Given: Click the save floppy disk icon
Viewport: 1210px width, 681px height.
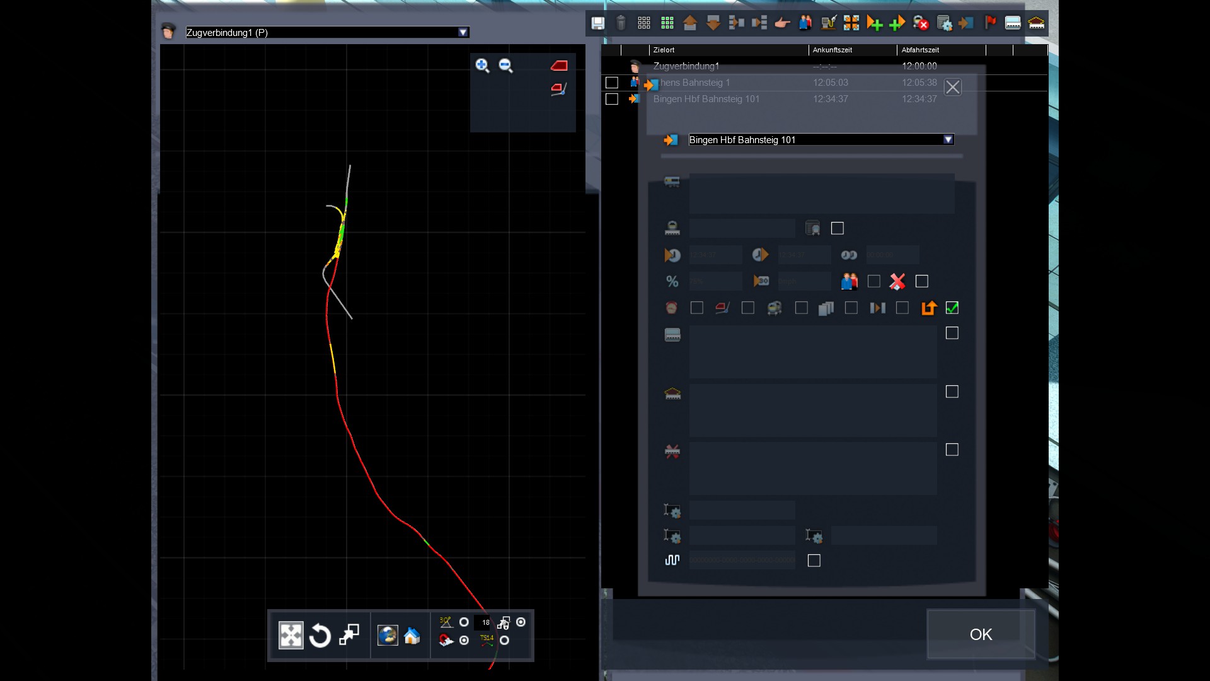Looking at the screenshot, I should pos(597,23).
